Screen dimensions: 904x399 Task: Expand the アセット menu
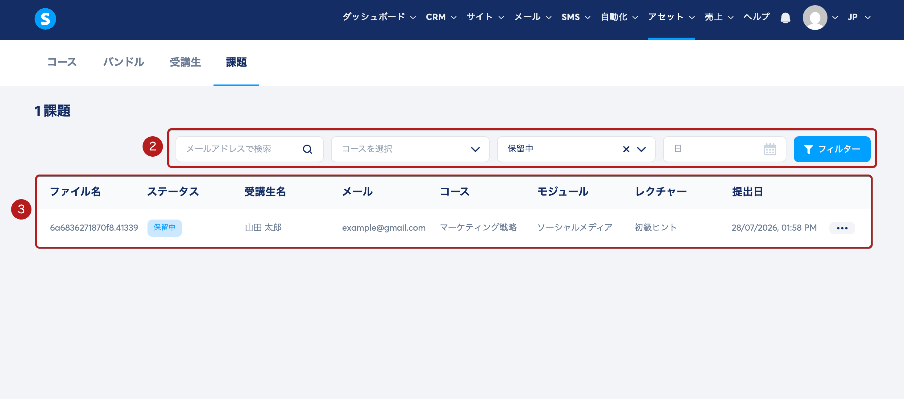tap(671, 17)
